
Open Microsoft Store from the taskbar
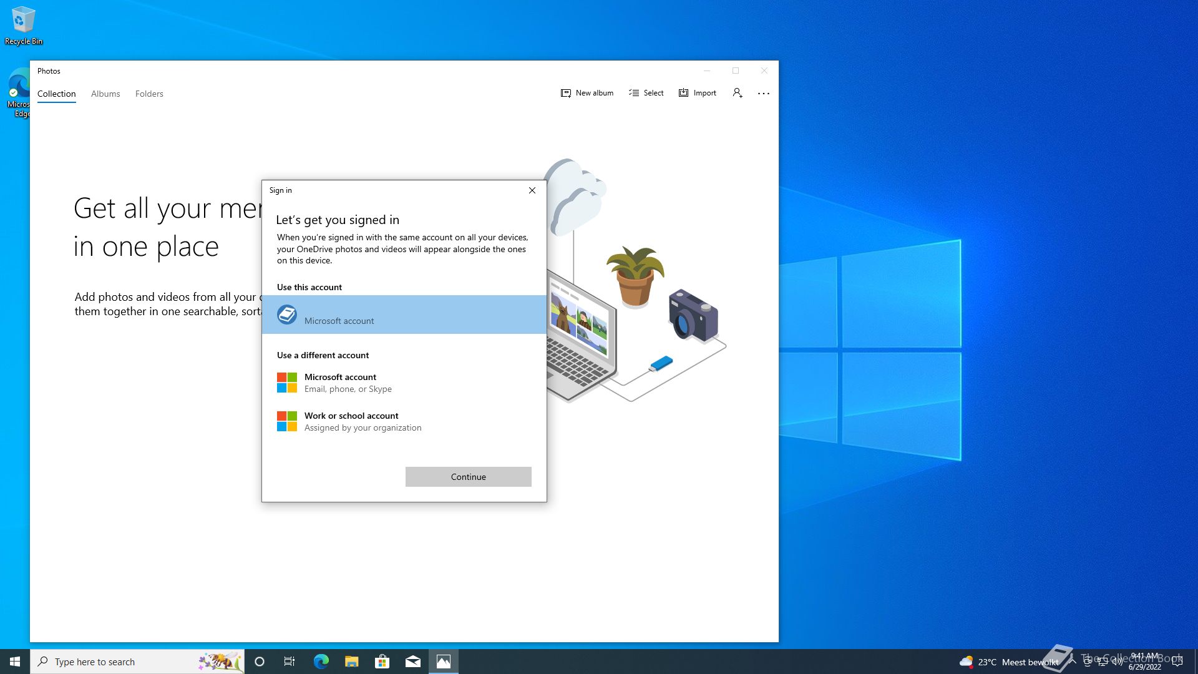pyautogui.click(x=382, y=662)
